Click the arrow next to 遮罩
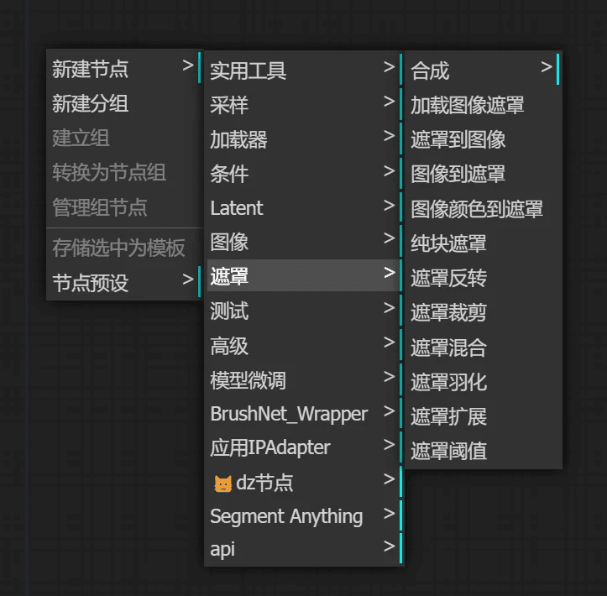Screen dimensions: 607x596 click(389, 273)
